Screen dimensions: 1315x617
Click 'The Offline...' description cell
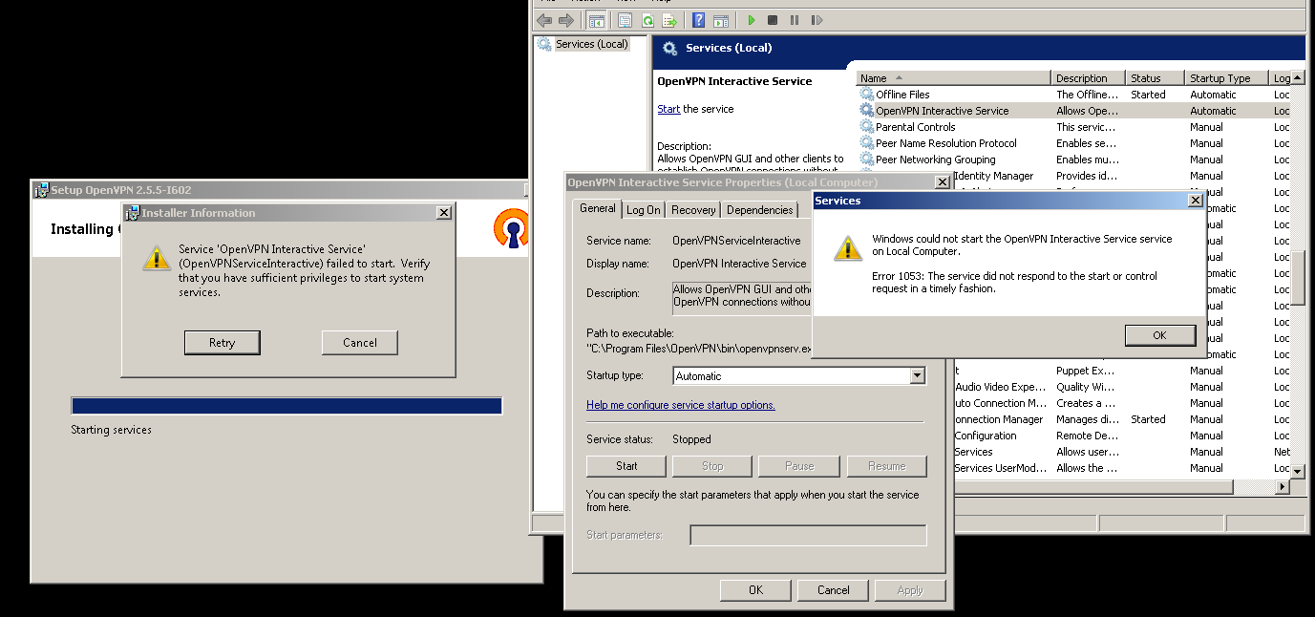click(1087, 95)
